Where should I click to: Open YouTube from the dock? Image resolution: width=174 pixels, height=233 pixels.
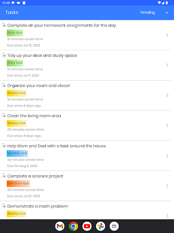click(x=87, y=226)
